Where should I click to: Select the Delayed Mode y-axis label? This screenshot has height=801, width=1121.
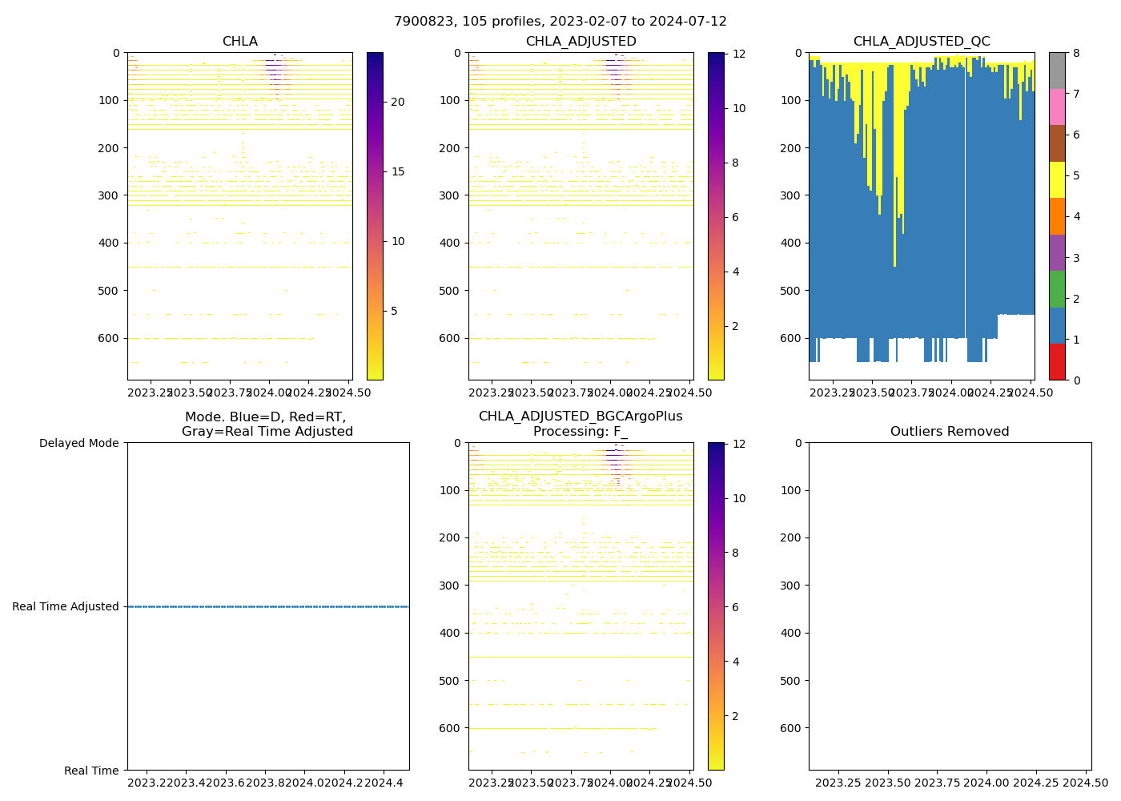(78, 443)
